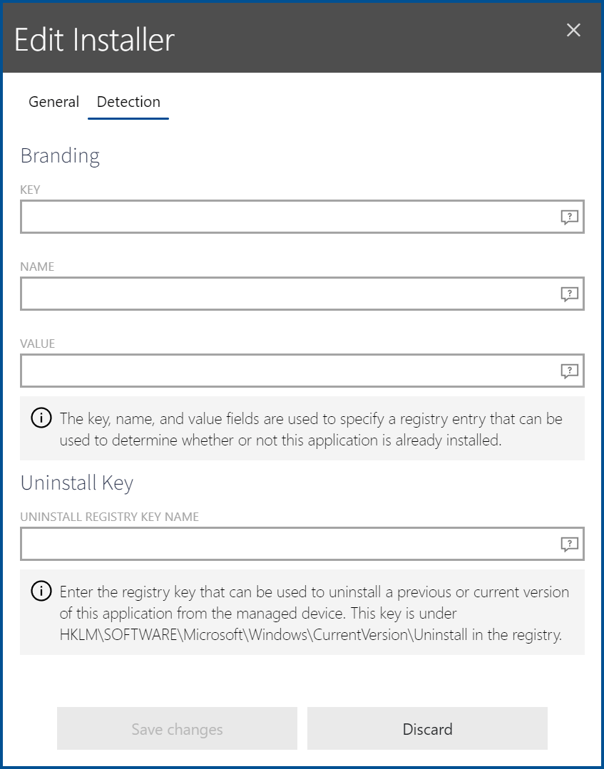This screenshot has height=769, width=604.
Task: Select the Detection tab
Action: (128, 102)
